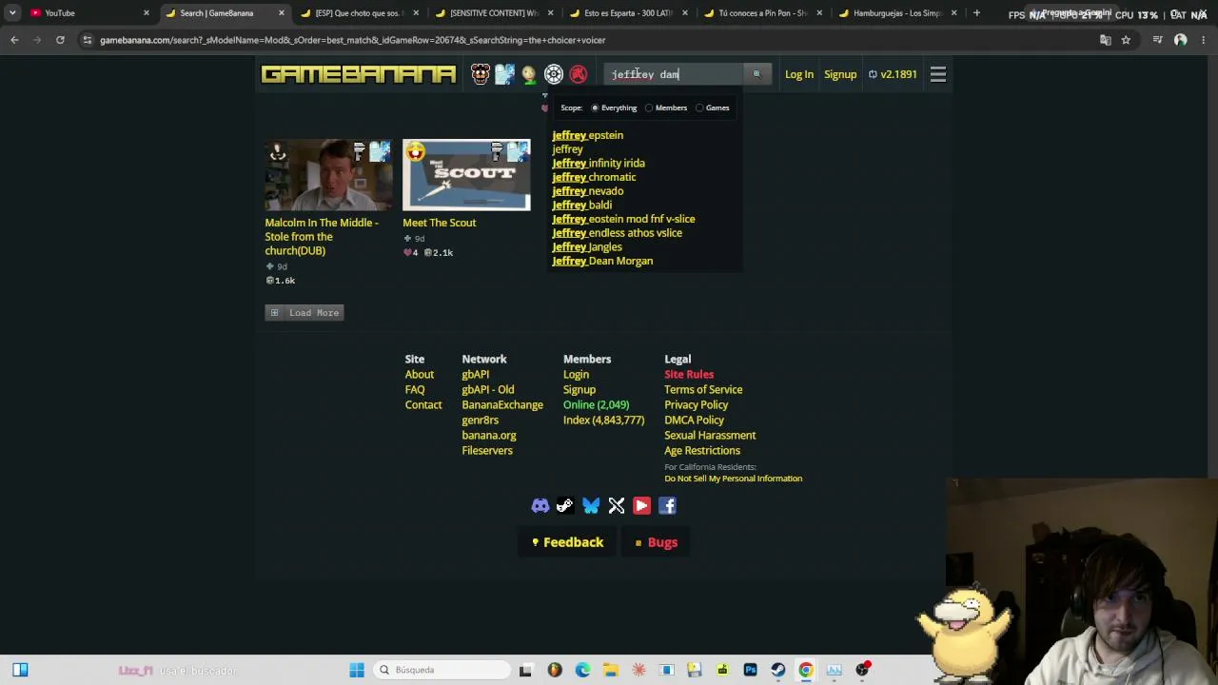This screenshot has width=1218, height=685.
Task: Open GameBanana's YouTube icon link
Action: (x=641, y=506)
